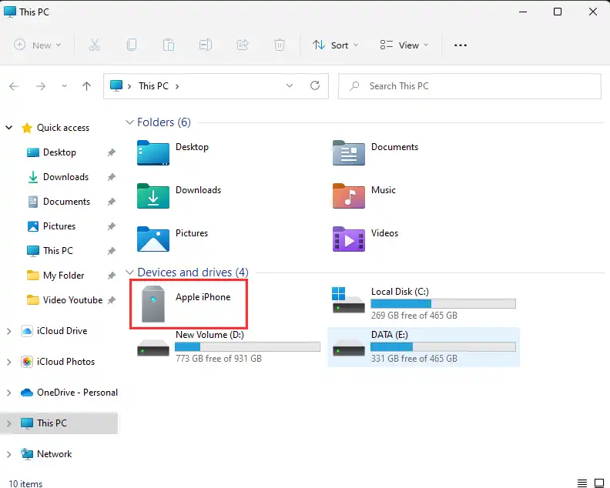Select OneDrive - Personal in the sidebar
Viewport: 610px width, 488px height.
(77, 393)
